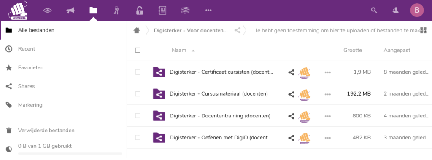Click the 8 maanden geleden date
Image resolution: width=432 pixels, height=160 pixels.
tap(407, 72)
